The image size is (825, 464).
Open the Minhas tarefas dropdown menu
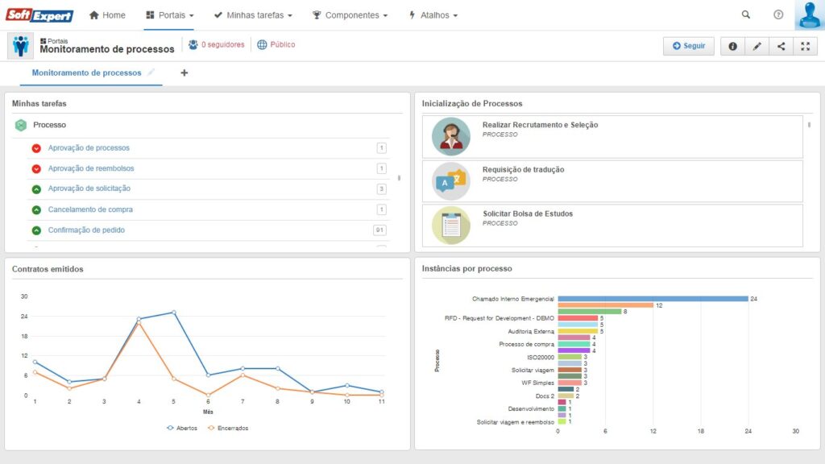(253, 15)
